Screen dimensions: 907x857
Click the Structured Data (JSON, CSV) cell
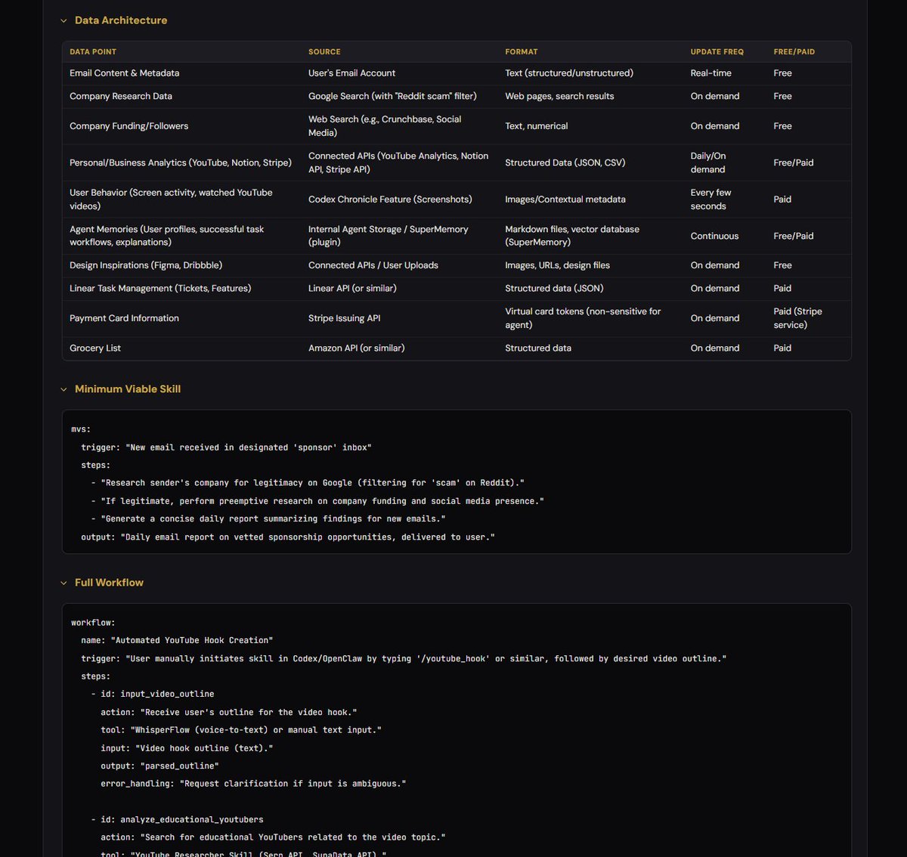coord(565,162)
